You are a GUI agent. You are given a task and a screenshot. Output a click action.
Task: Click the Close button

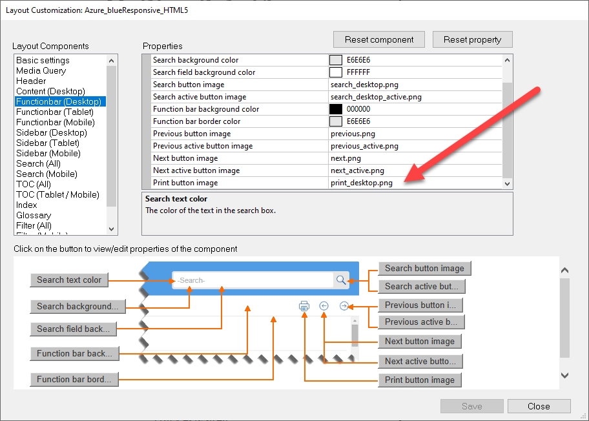pos(539,406)
